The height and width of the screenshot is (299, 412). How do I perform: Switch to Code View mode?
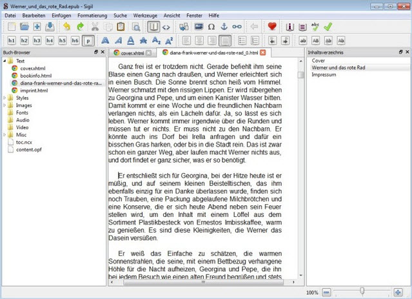(x=166, y=26)
